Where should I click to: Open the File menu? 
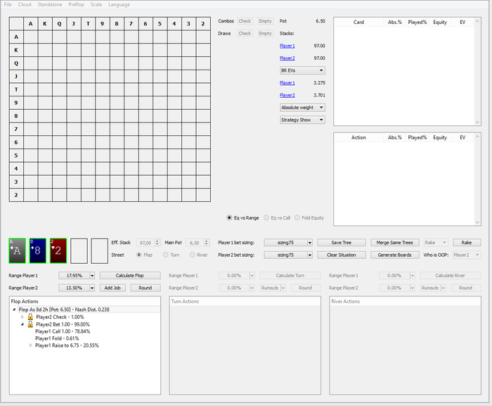pyautogui.click(x=8, y=4)
